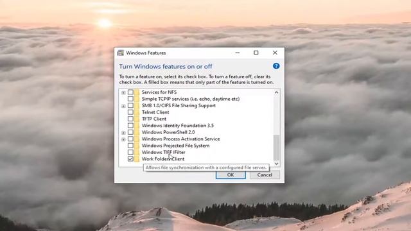This screenshot has height=231, width=411.
Task: Check Simple TCPIP services checkbox
Action: tap(130, 99)
